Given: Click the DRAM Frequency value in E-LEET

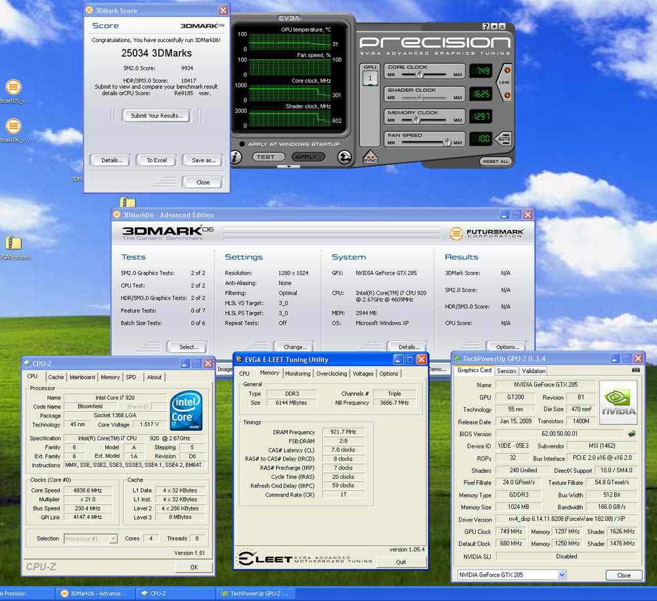Looking at the screenshot, I should pos(343,432).
